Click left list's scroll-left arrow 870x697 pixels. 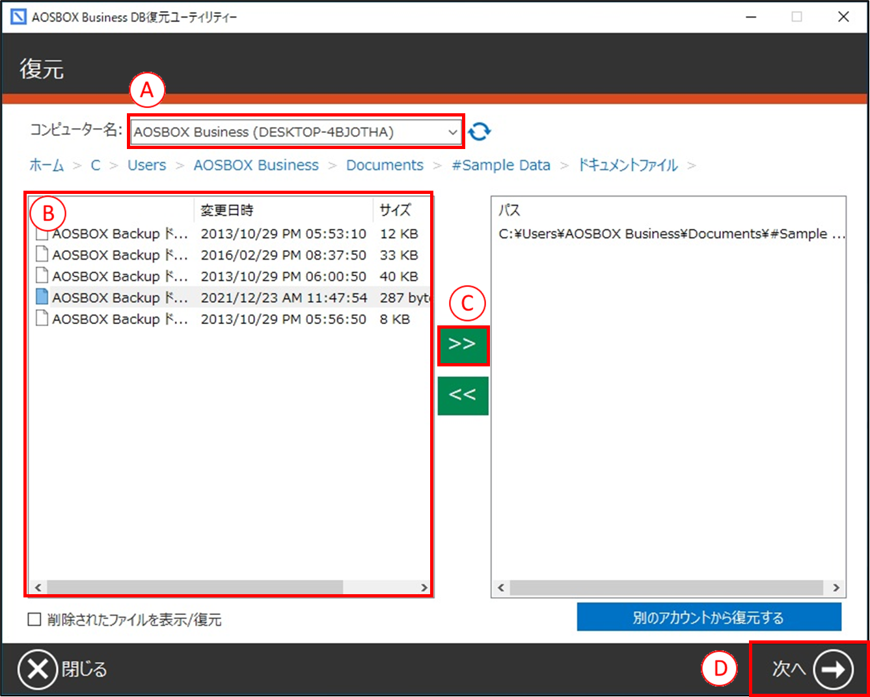(38, 587)
